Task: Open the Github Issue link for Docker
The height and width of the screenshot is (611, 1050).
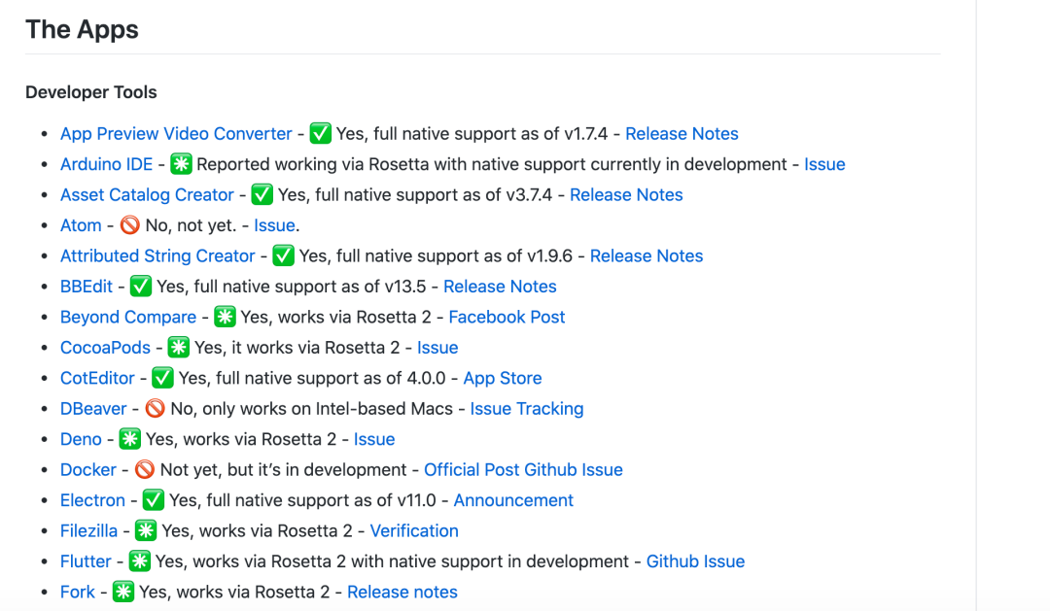Action: [x=574, y=470]
